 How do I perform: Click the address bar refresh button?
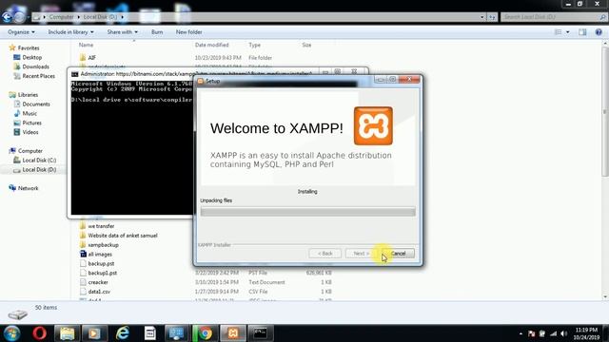click(492, 17)
